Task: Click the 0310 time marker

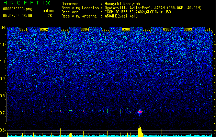Action: pos(208,29)
